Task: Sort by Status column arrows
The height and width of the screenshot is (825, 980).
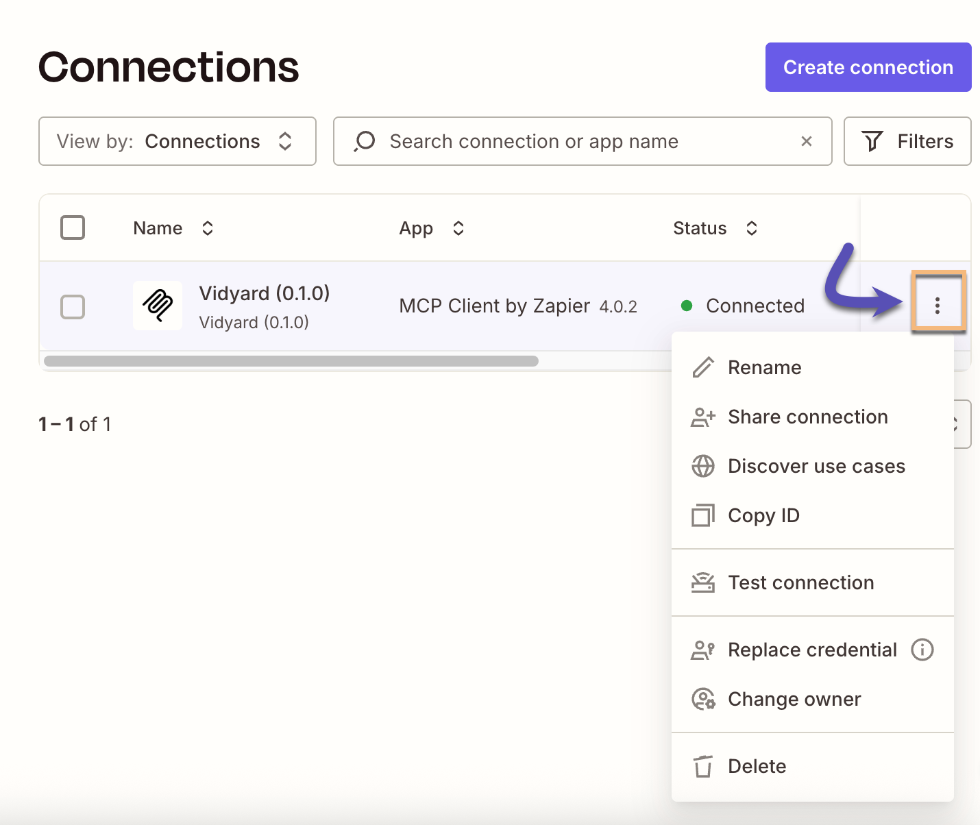Action: click(752, 228)
